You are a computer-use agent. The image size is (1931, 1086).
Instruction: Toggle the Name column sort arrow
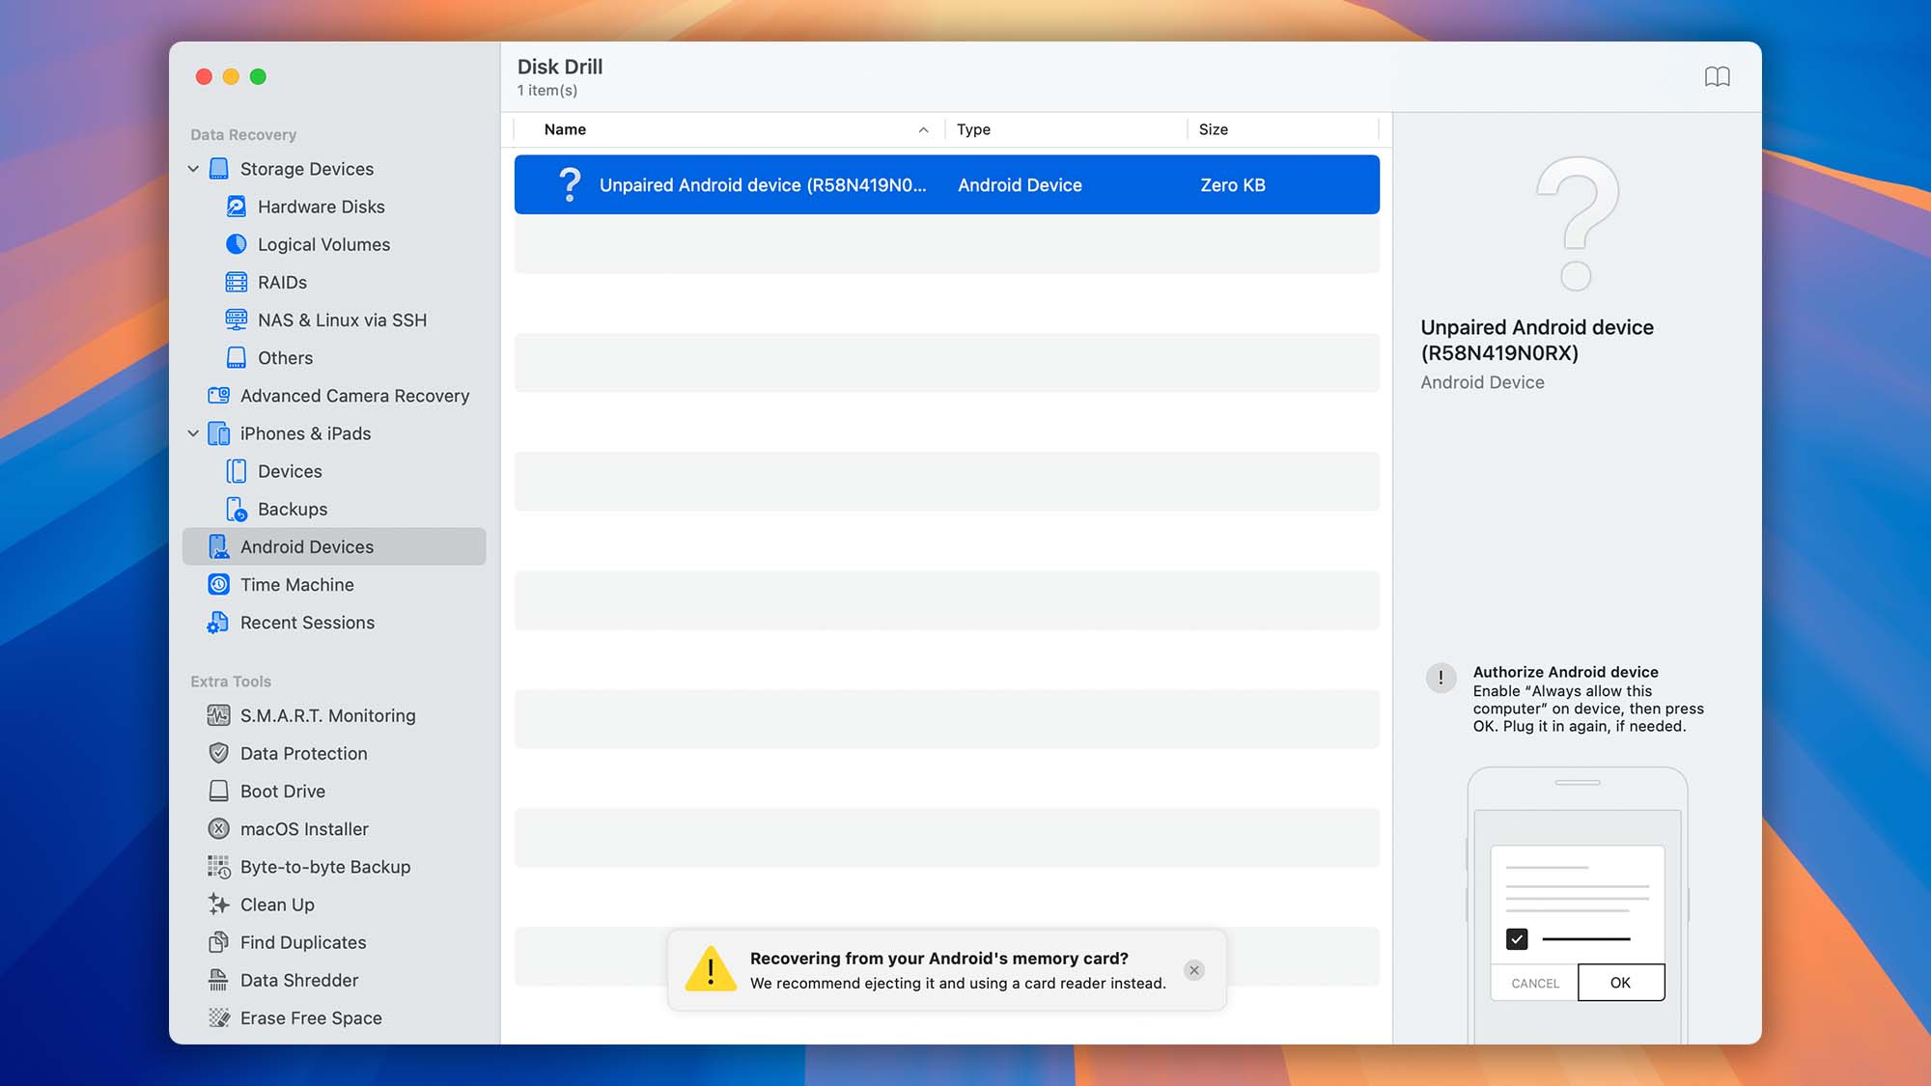(923, 129)
